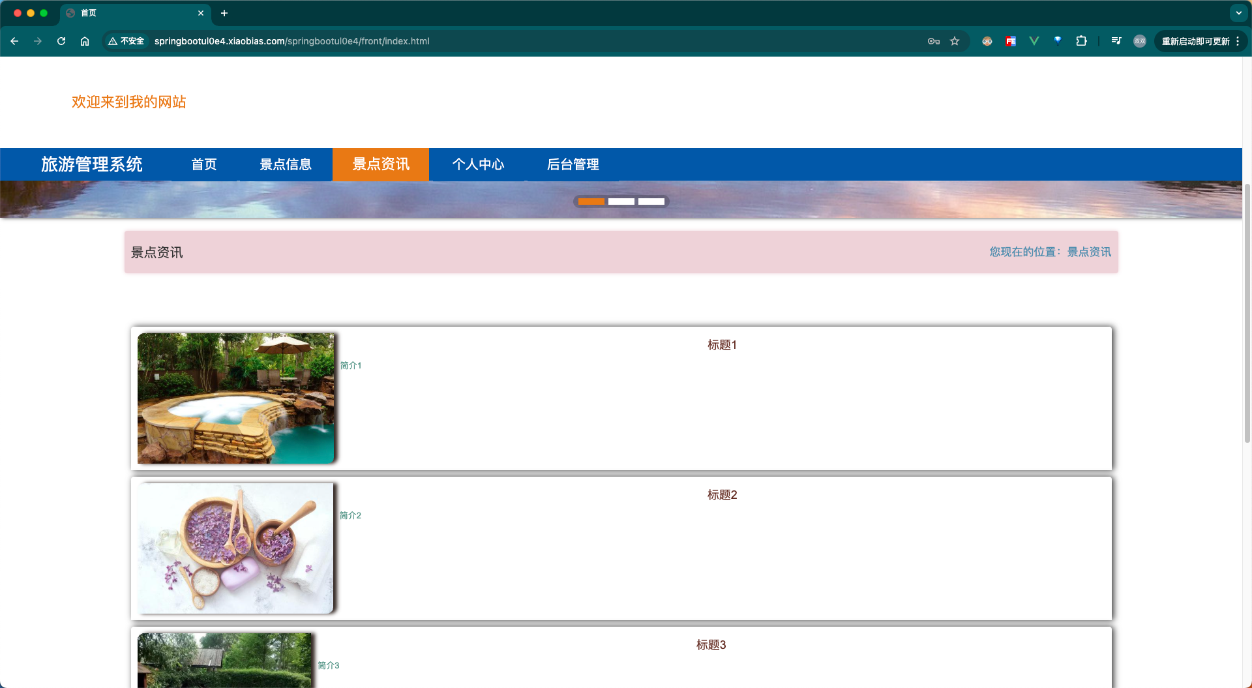1252x688 pixels.
Task: Click the page vertical scrollbar
Action: coord(1247,313)
